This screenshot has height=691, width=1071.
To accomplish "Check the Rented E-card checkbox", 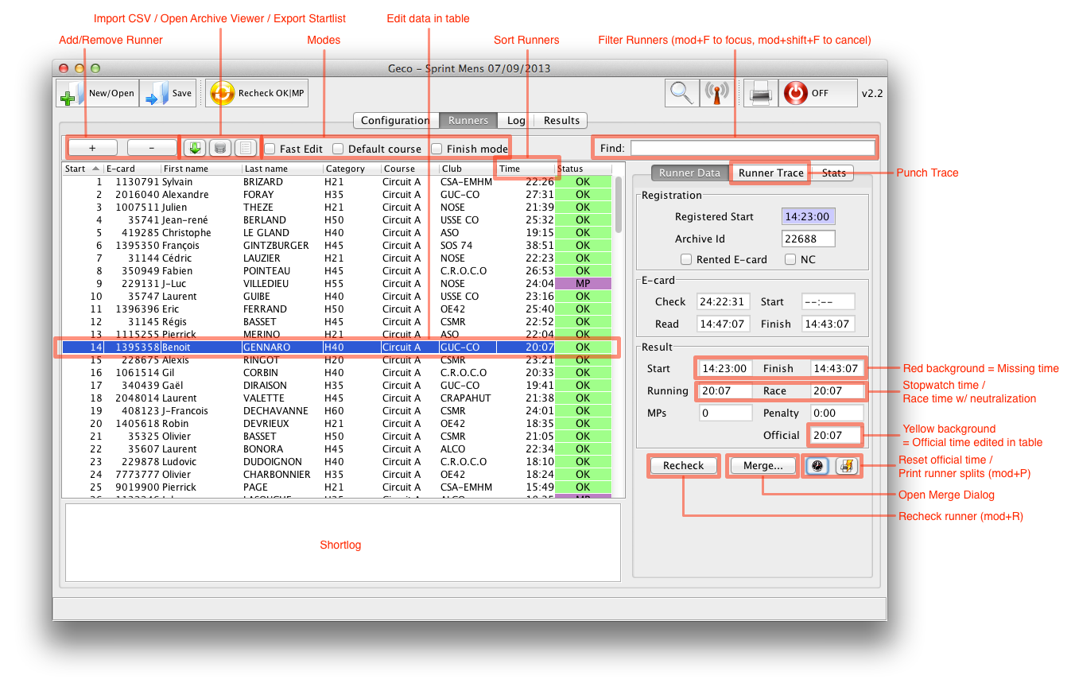I will 686,259.
